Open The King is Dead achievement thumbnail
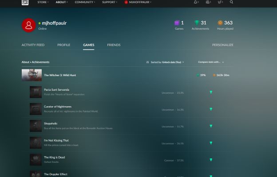This screenshot has height=177, width=277. pyautogui.click(x=36, y=160)
